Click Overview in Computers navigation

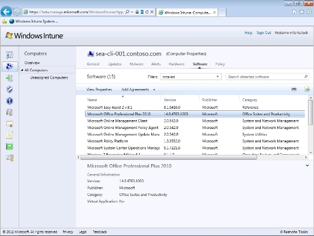[32, 63]
